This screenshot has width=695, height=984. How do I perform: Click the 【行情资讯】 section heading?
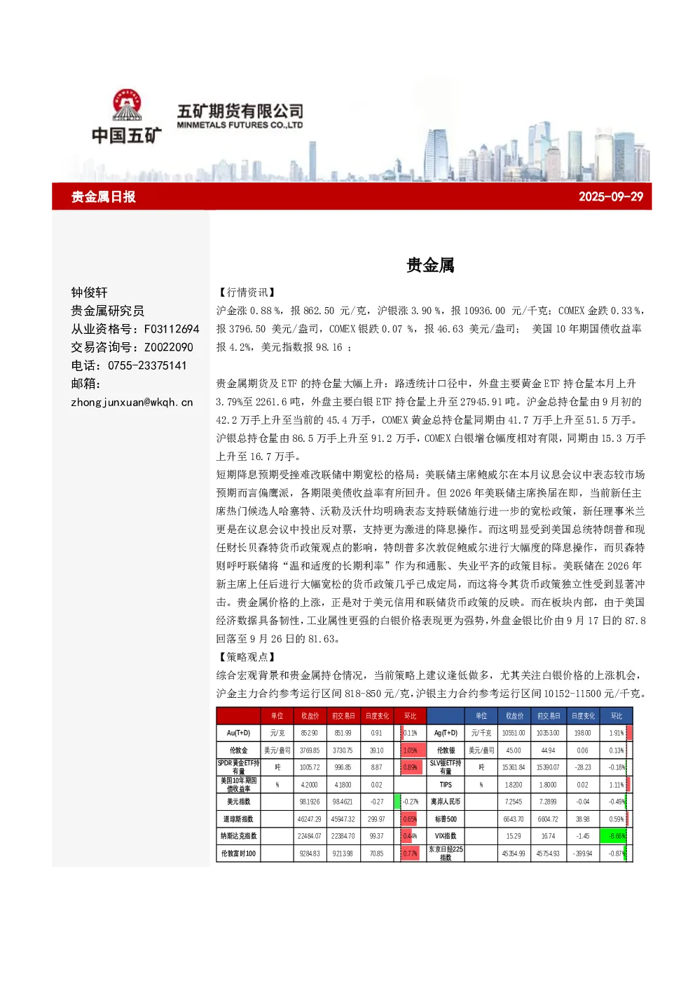pos(247,292)
